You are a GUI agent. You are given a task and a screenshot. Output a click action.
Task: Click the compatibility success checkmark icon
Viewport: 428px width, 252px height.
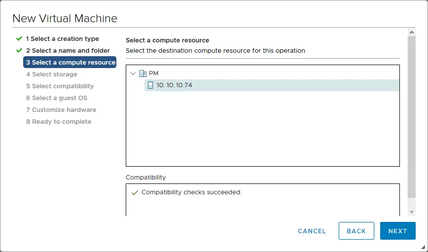(135, 193)
